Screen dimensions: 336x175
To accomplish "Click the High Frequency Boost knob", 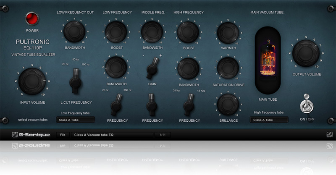I will tap(188, 32).
